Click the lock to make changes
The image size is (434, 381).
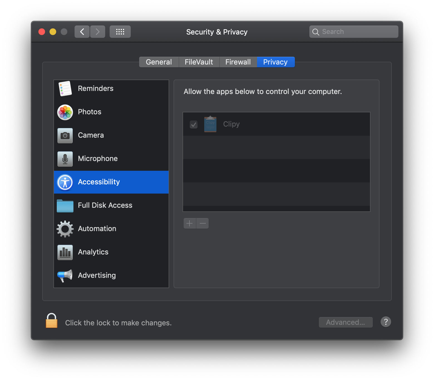tap(51, 321)
